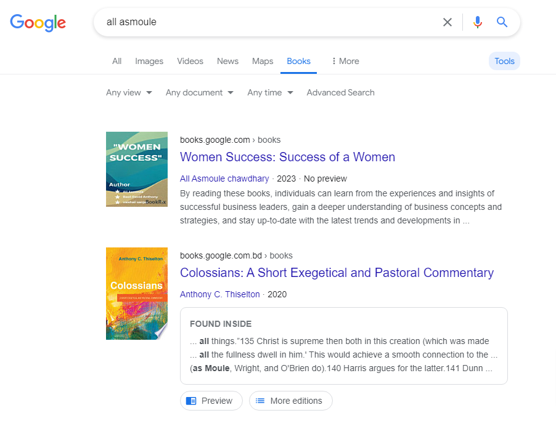Click the Tools button
Image resolution: width=556 pixels, height=421 pixels.
504,61
